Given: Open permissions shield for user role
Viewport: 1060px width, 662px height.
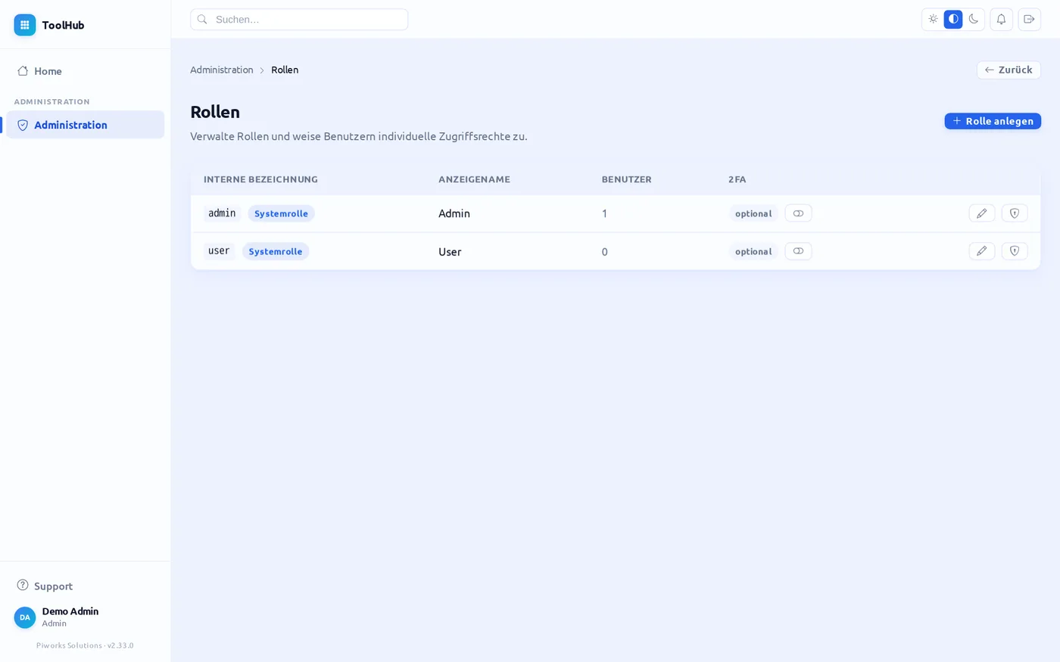Looking at the screenshot, I should click(1015, 251).
